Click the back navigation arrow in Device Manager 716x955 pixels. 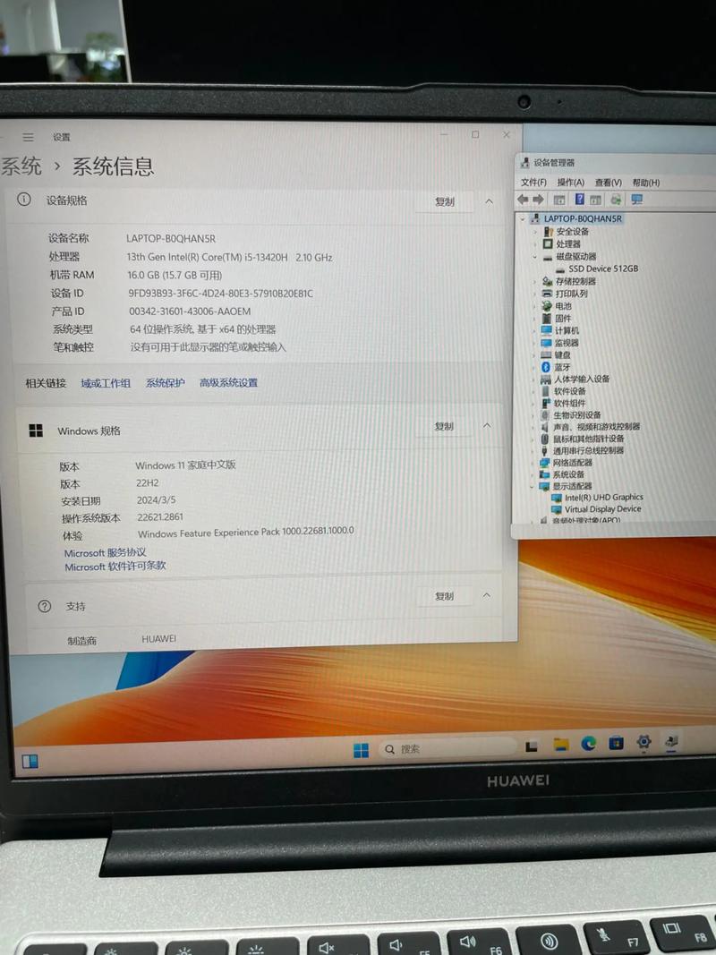[x=524, y=200]
